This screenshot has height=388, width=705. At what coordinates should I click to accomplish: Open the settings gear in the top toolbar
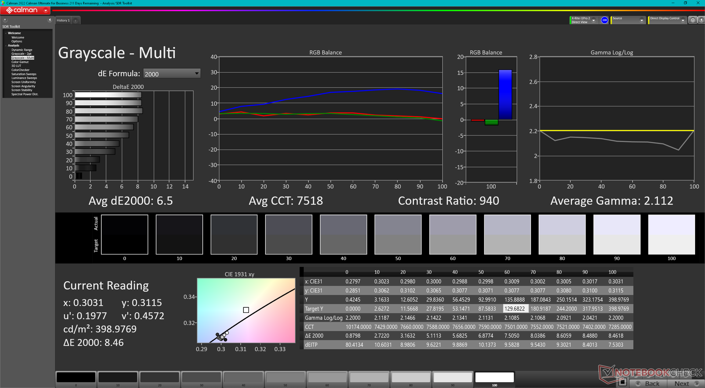[x=693, y=20]
